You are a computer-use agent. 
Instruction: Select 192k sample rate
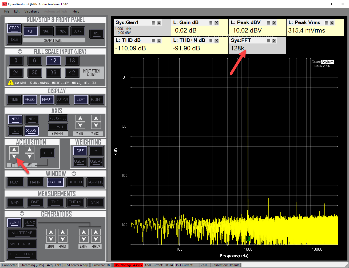[62, 31]
